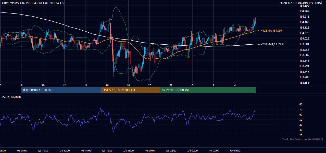Click RSI scale value 60
Screen dimensions: 326x153
301,114
